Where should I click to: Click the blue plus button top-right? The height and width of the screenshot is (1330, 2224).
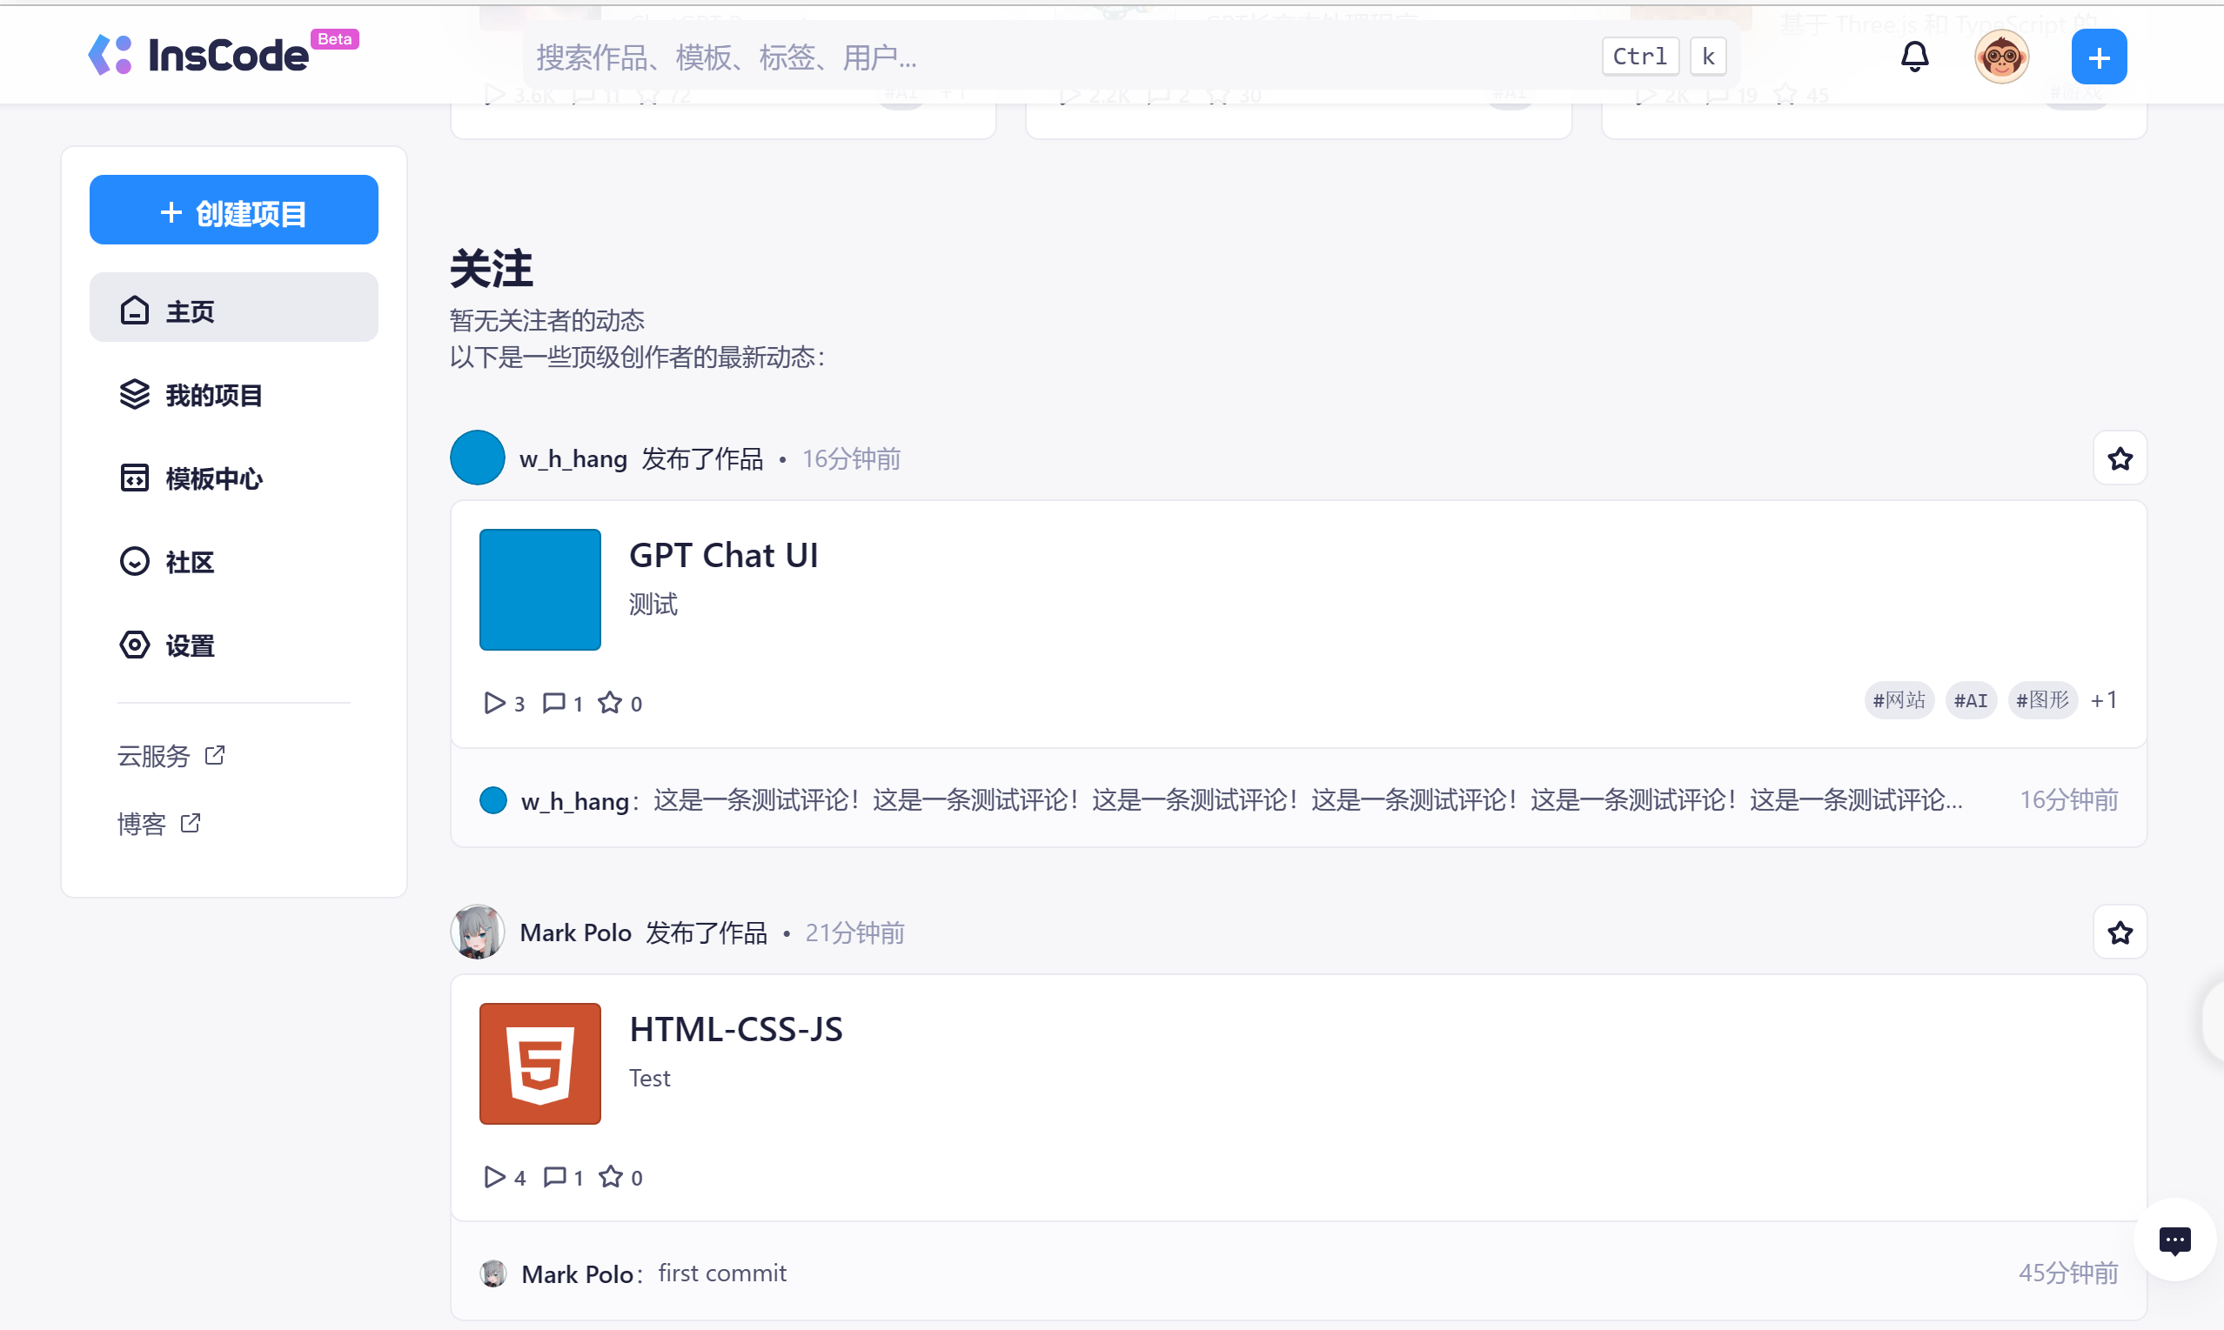click(x=2098, y=57)
